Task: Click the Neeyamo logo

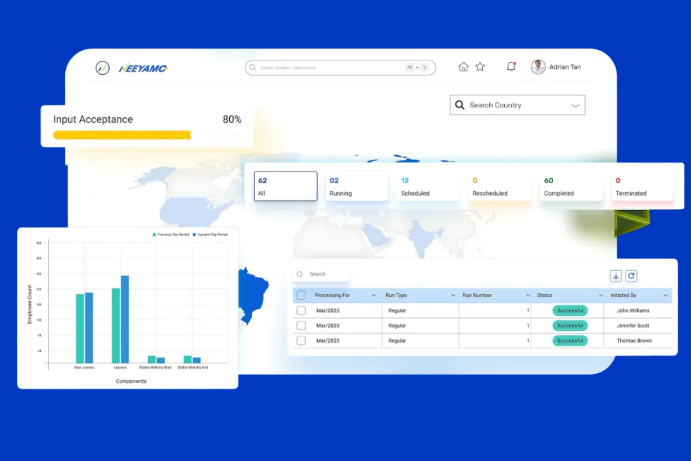Action: [143, 68]
